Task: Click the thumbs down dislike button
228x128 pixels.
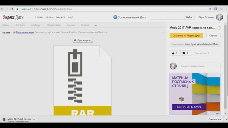Action: tap(186, 53)
